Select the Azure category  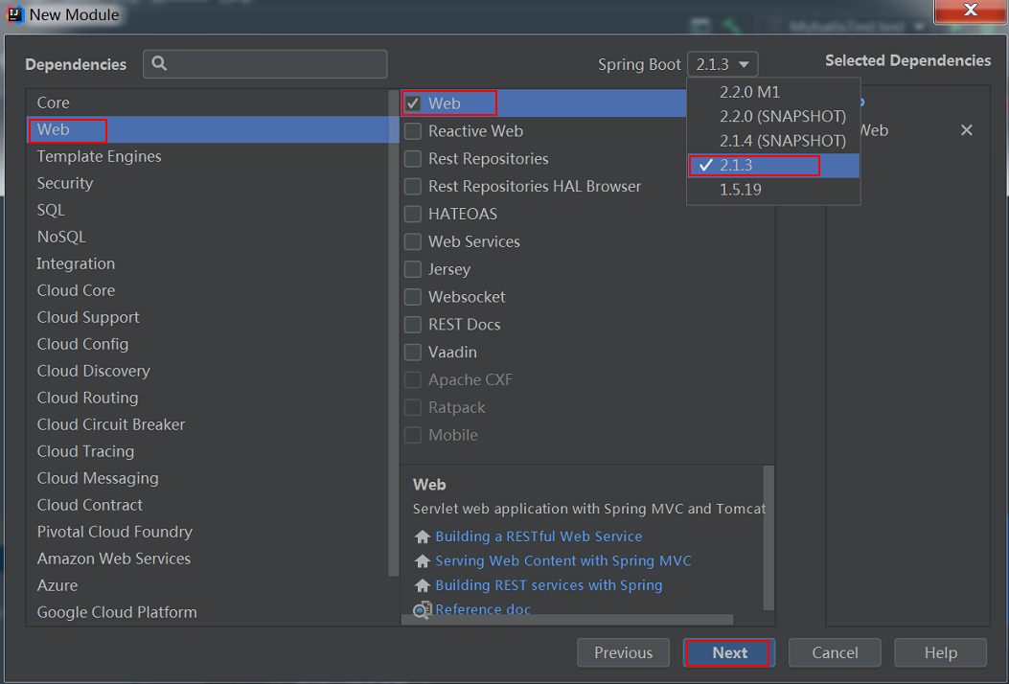(209, 585)
